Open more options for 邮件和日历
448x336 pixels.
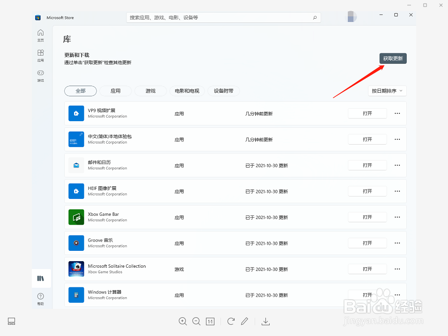pos(397,165)
